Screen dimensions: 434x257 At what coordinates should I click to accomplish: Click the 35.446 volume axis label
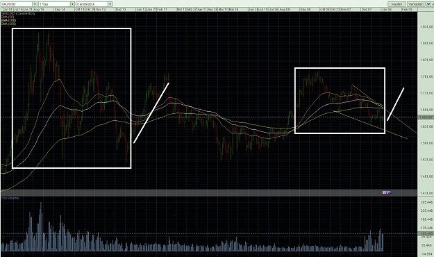point(426,245)
